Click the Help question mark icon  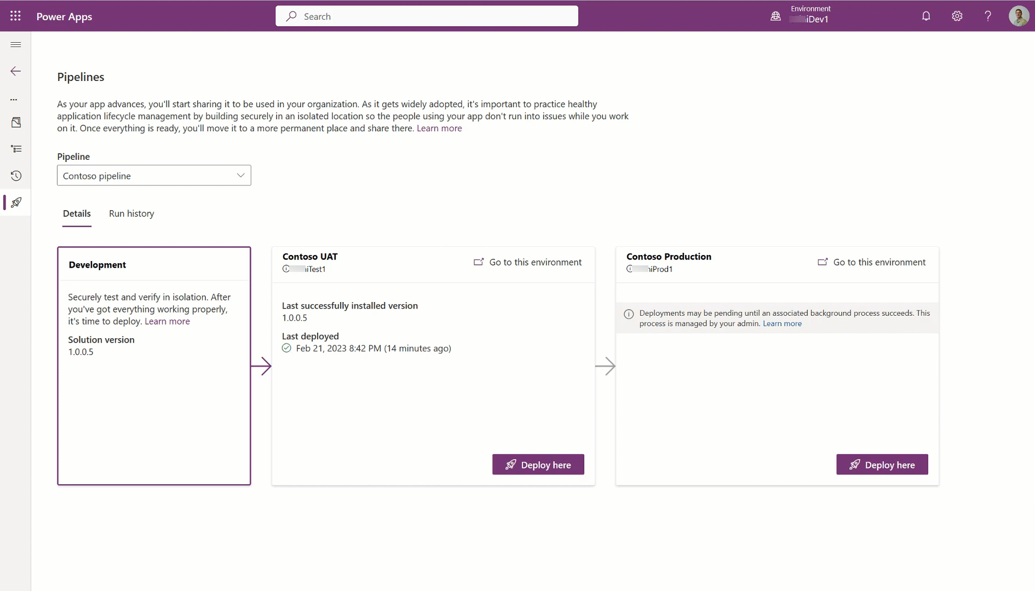[988, 16]
